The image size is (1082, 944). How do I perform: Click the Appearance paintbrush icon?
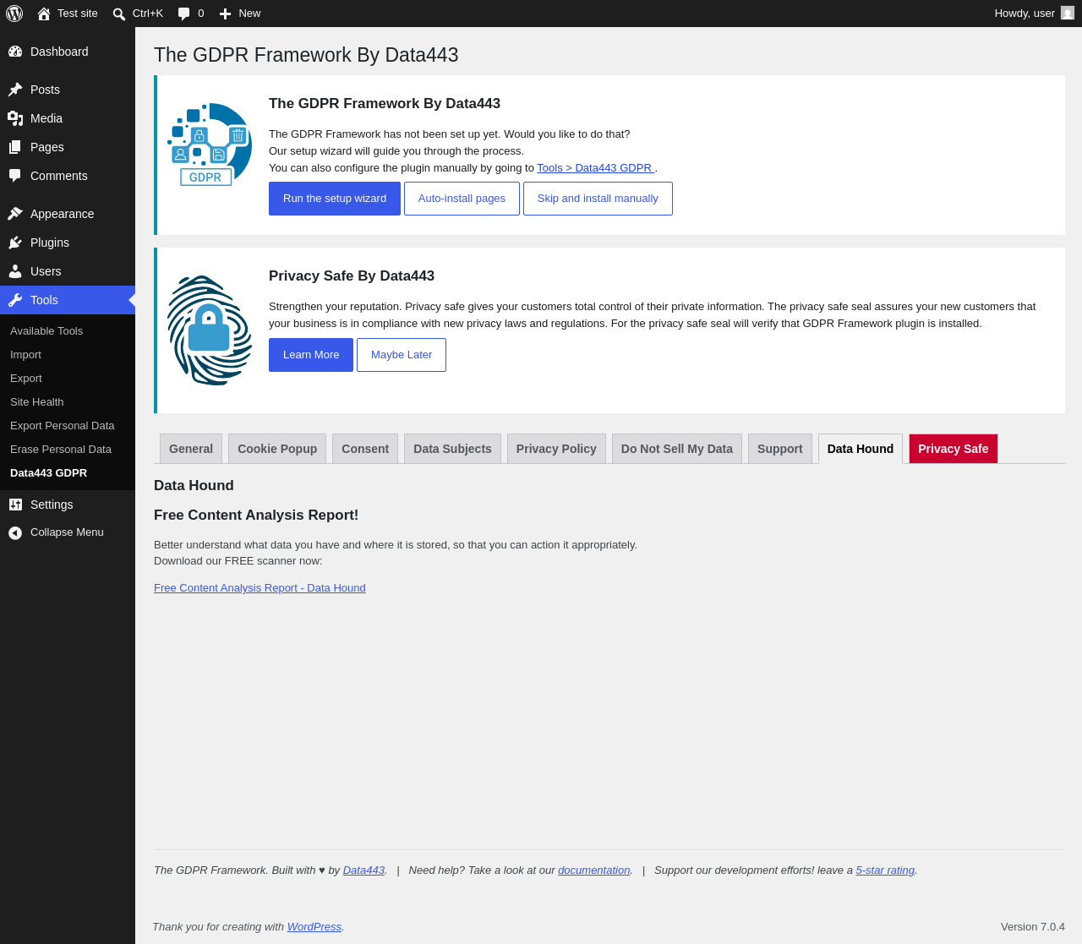[x=15, y=214]
